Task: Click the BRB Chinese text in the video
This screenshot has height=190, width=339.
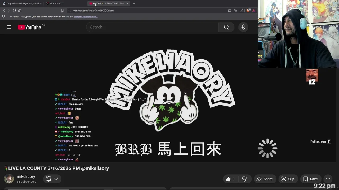Action: 168,149
